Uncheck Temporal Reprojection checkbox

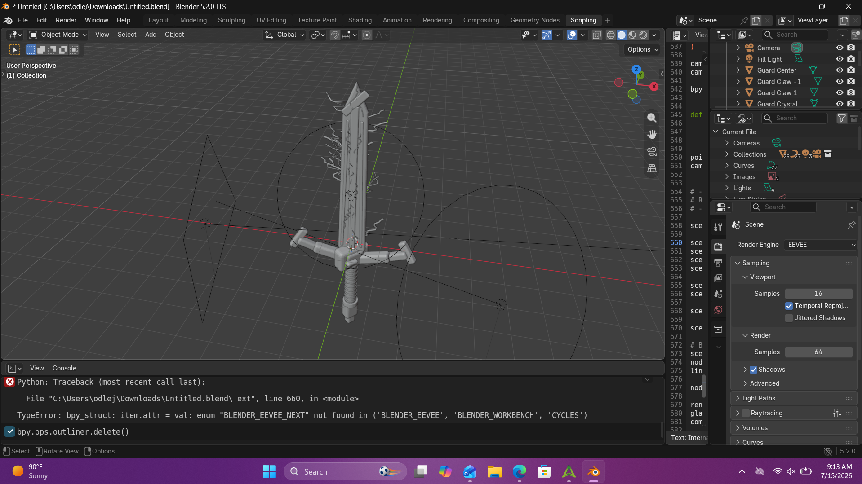789,306
